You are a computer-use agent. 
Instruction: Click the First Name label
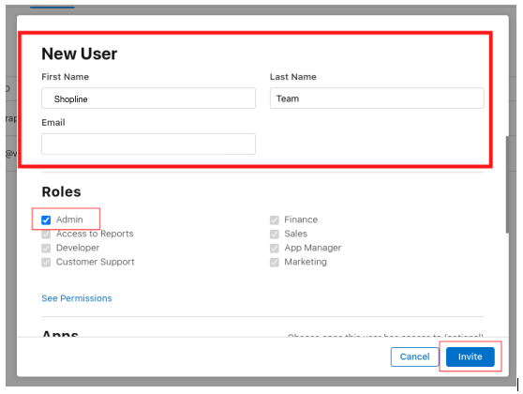[x=66, y=77]
